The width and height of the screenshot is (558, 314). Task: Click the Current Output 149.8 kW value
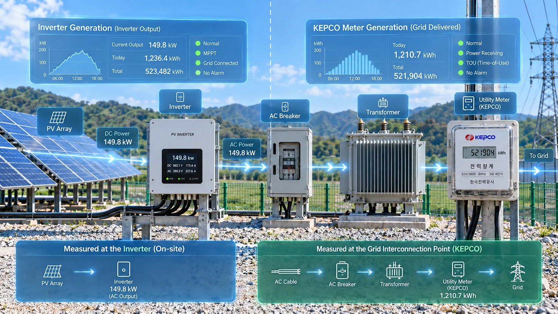163,45
